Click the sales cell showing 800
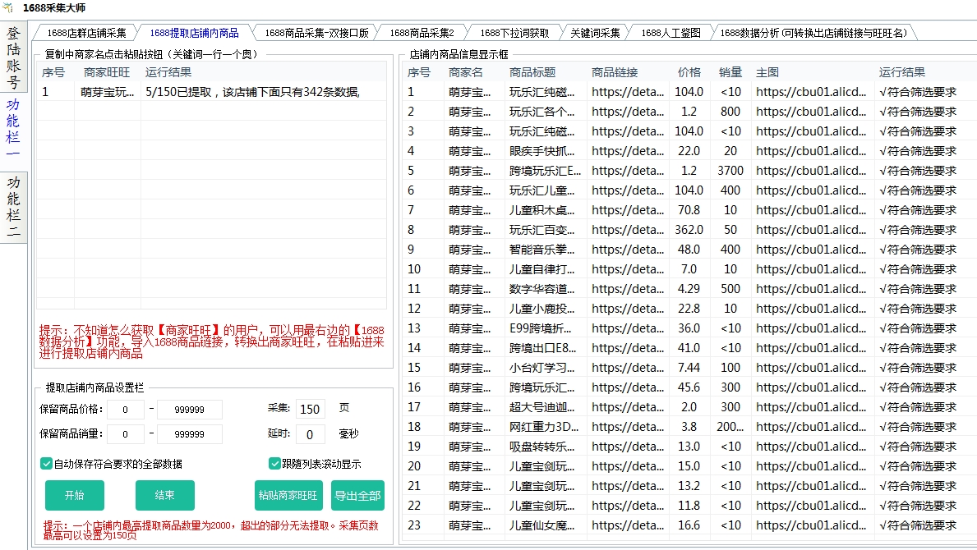 (x=730, y=112)
